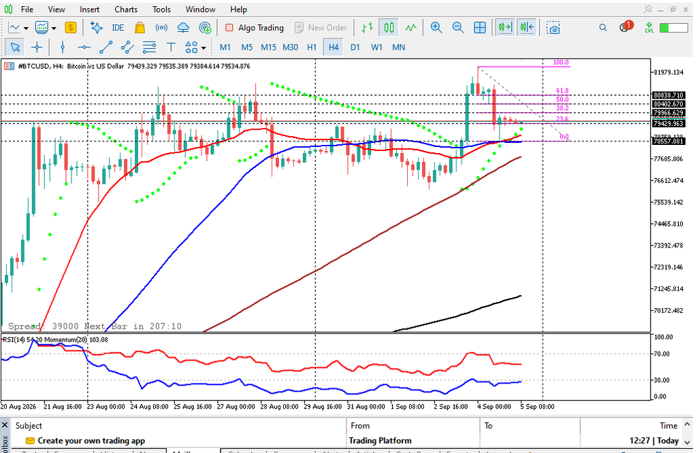Click the green connection level bar

[x=673, y=27]
